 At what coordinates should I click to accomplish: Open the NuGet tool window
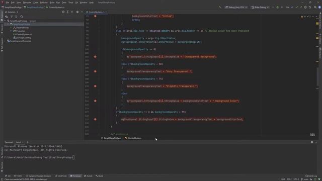[89, 176]
